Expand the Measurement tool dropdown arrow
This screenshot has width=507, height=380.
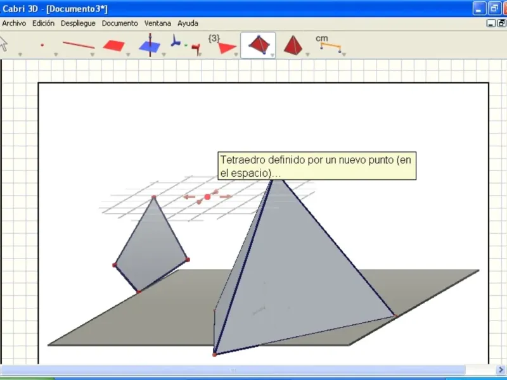pos(344,54)
